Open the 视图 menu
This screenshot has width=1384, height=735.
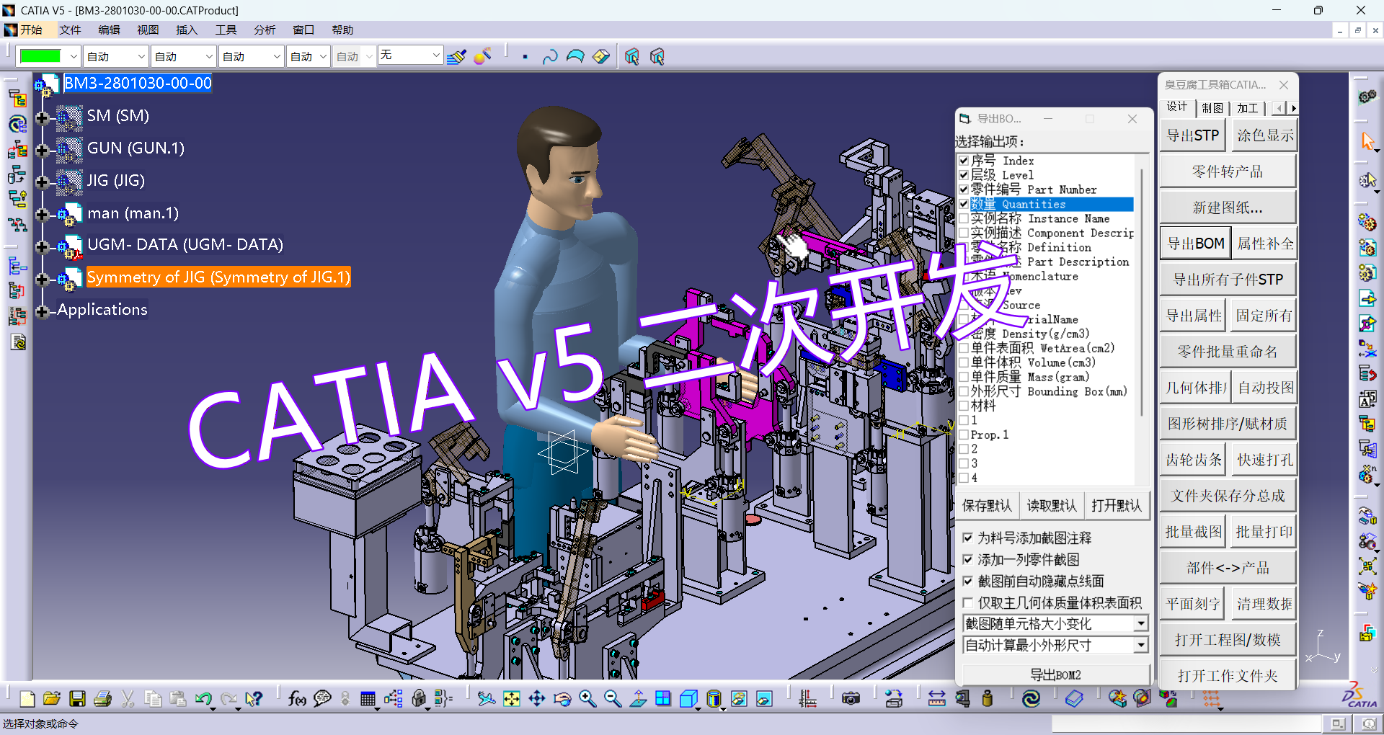(x=148, y=30)
